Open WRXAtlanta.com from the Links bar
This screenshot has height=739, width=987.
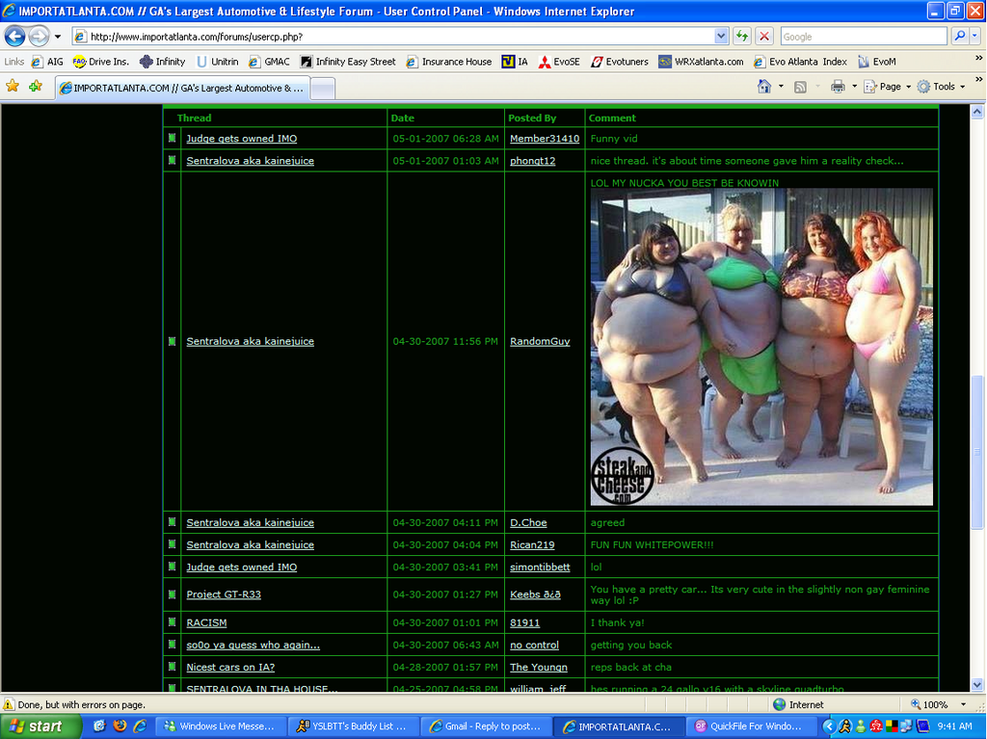pyautogui.click(x=701, y=62)
